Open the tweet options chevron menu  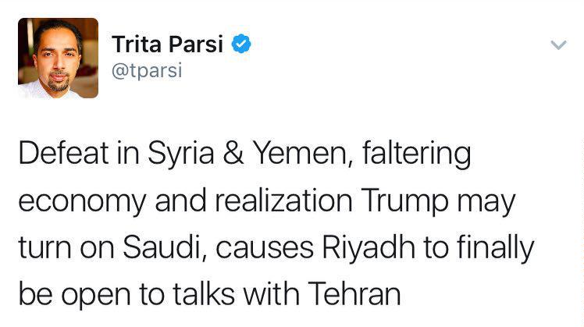coord(558,45)
